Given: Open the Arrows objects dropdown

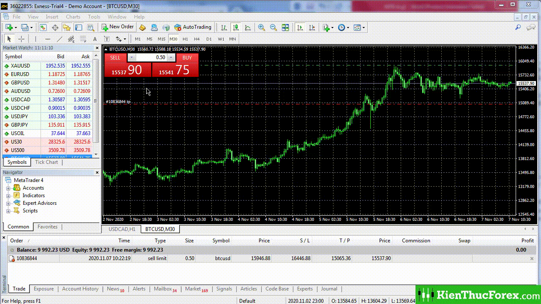Looking at the screenshot, I should coord(120,39).
